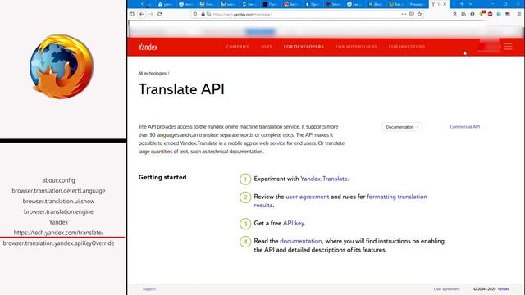Click the Firefox logo image
525x295 pixels.
[x=62, y=66]
